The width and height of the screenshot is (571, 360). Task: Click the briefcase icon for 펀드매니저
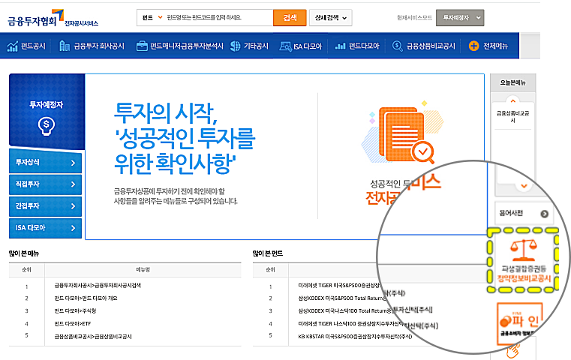[142, 46]
